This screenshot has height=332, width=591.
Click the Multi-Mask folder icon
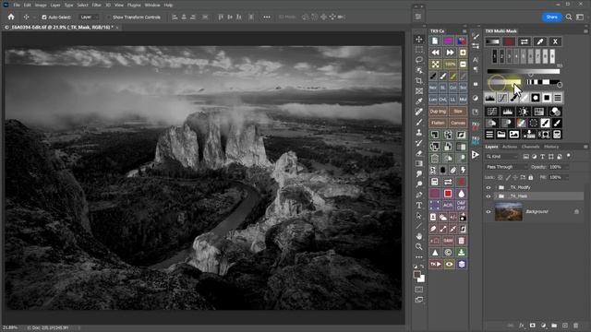[501, 135]
